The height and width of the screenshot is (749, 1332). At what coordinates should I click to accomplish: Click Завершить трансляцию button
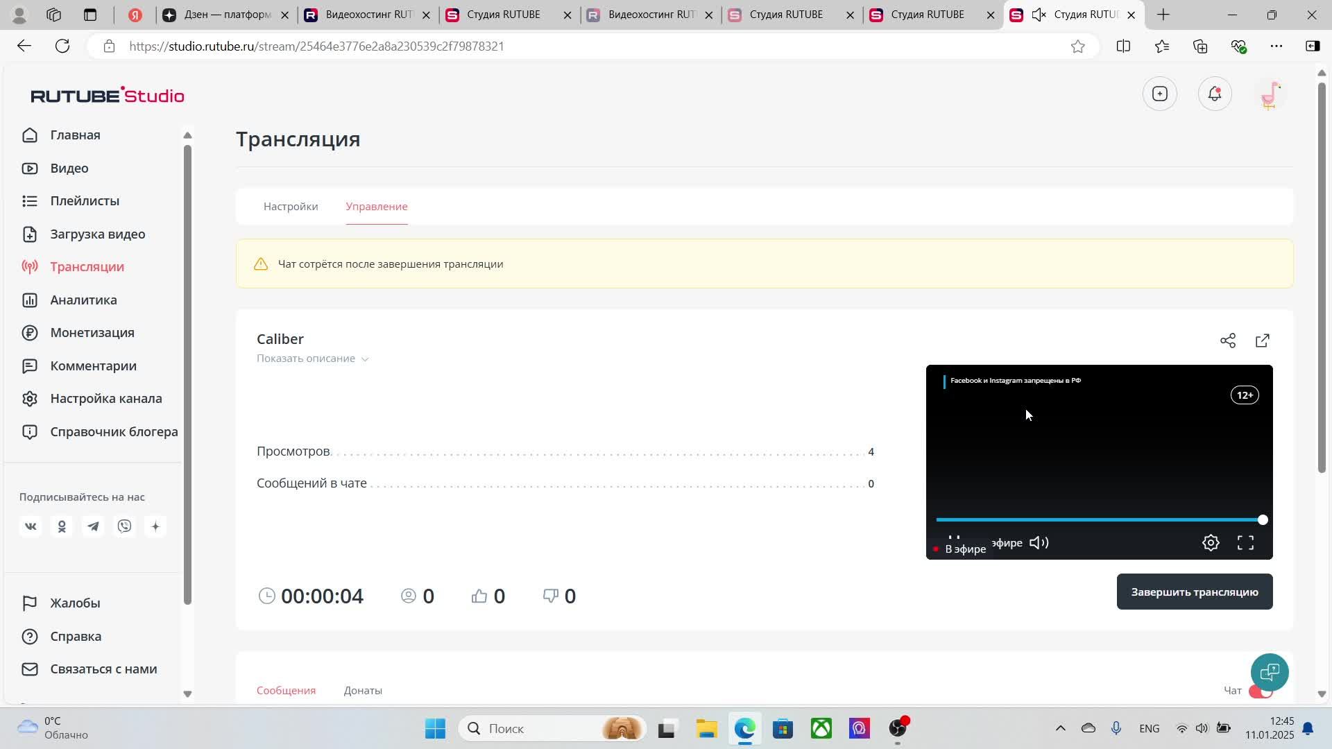[1194, 592]
